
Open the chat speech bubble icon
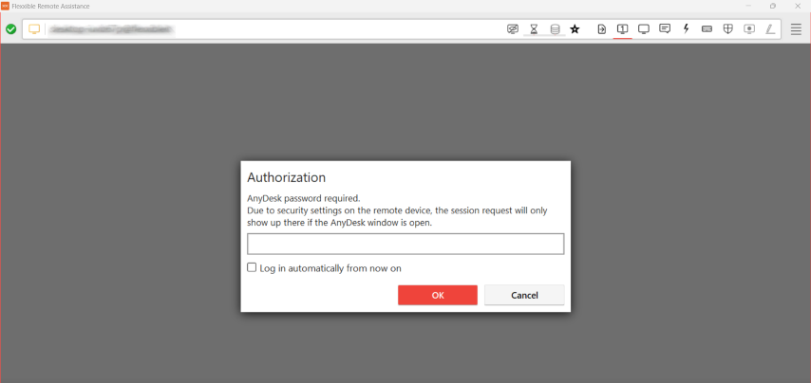coord(665,28)
